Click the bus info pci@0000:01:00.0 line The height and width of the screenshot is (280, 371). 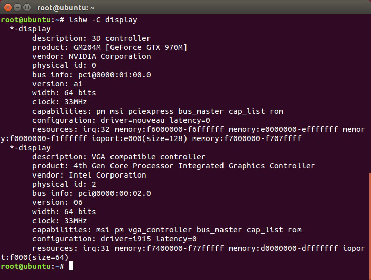coord(92,75)
